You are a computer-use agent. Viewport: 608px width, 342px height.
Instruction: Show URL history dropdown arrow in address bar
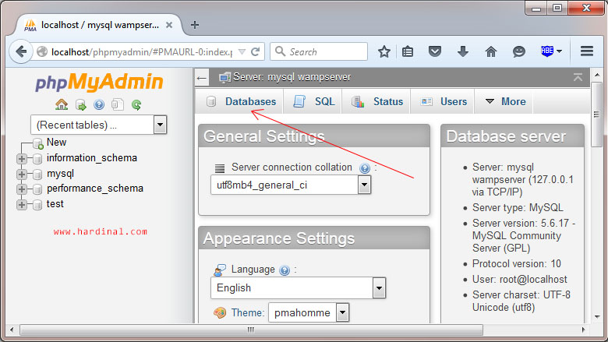pyautogui.click(x=242, y=52)
